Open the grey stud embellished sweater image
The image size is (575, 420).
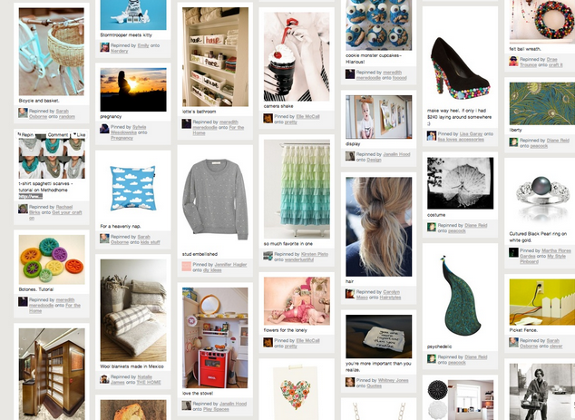pos(215,200)
